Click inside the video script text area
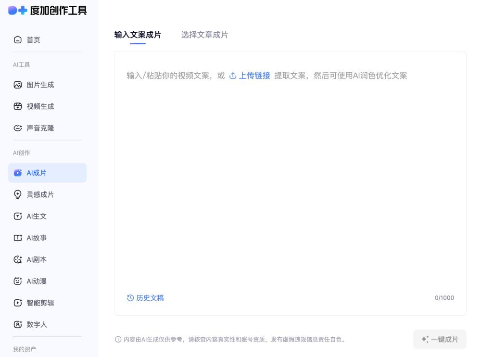Viewport: 481px width, 357px height. (290, 183)
